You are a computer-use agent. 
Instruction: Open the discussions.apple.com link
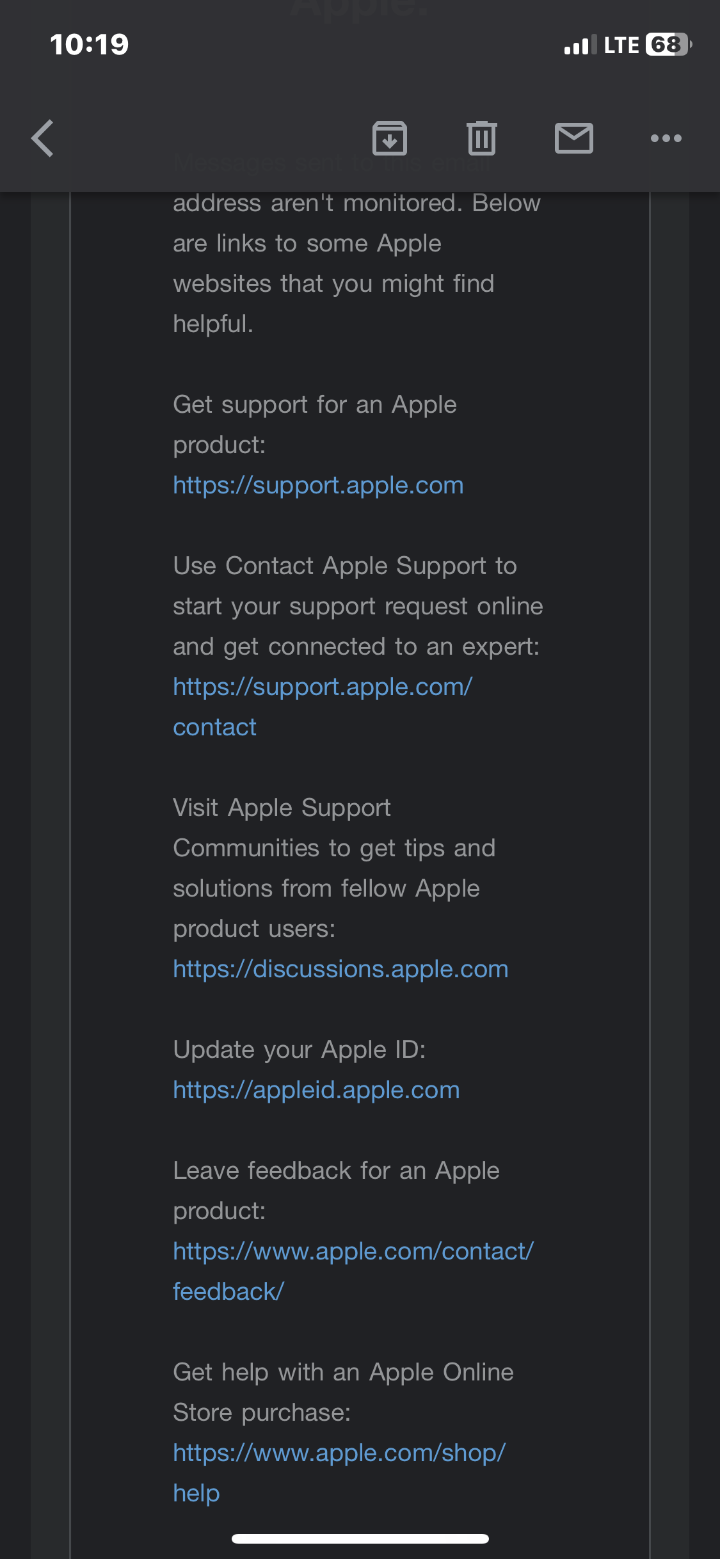click(x=340, y=969)
